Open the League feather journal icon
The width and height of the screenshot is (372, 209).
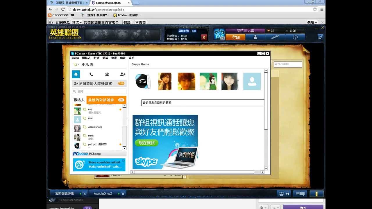coord(275,37)
